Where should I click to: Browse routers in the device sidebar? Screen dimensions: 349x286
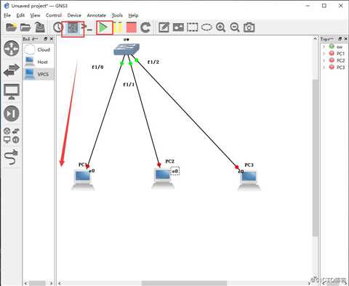tap(12, 49)
